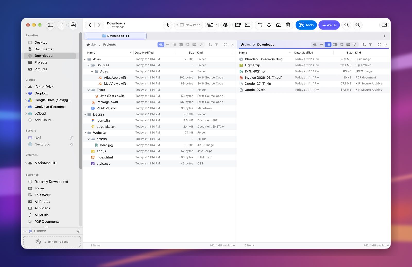Open the terminal icon in the toolbar

coord(248,25)
